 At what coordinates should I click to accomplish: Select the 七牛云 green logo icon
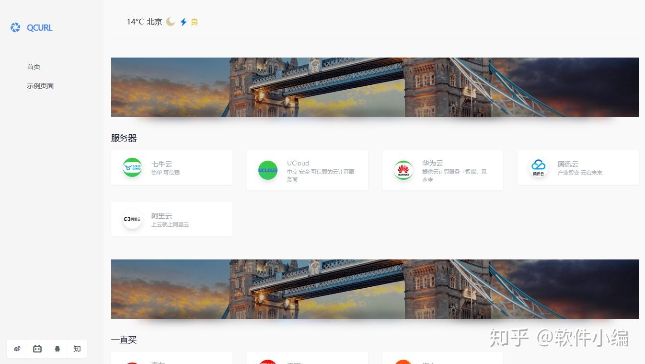pos(132,167)
